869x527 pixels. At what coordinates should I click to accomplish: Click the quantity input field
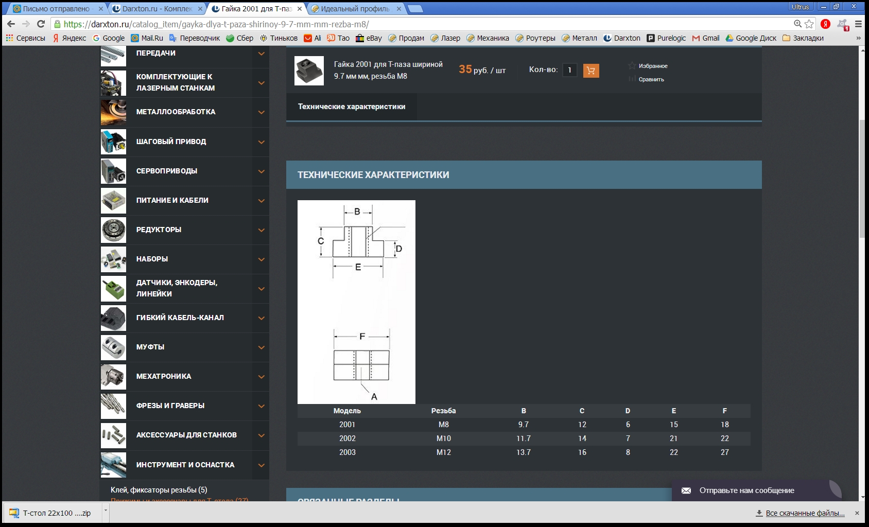coord(569,70)
